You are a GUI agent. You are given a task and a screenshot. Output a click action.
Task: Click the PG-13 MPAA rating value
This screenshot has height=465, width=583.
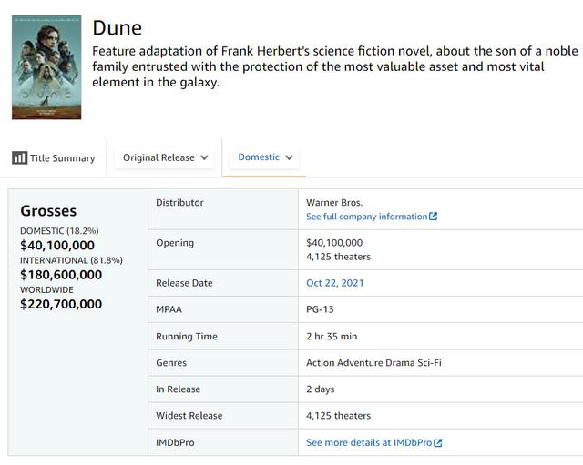pyautogui.click(x=320, y=309)
